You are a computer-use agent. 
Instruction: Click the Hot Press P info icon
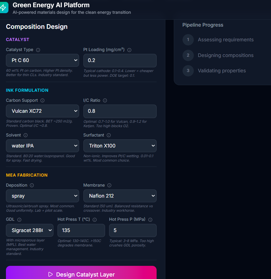coord(150,220)
